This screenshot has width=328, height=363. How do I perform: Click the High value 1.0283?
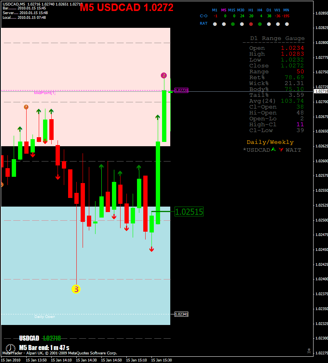(292, 54)
